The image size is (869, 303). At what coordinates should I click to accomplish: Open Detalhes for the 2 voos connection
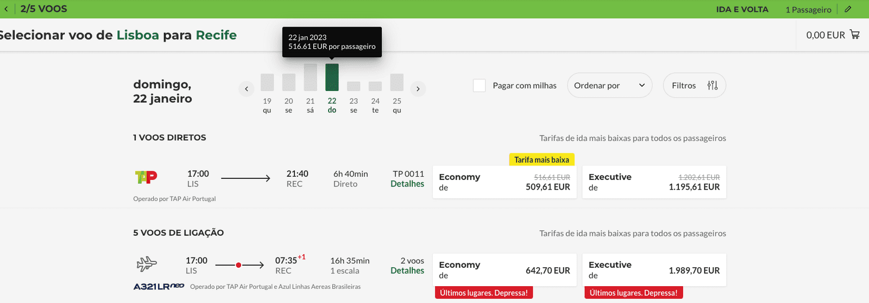pyautogui.click(x=407, y=270)
